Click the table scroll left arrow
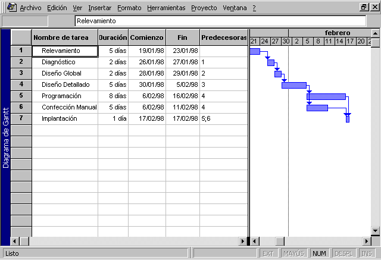 [x=15, y=242]
